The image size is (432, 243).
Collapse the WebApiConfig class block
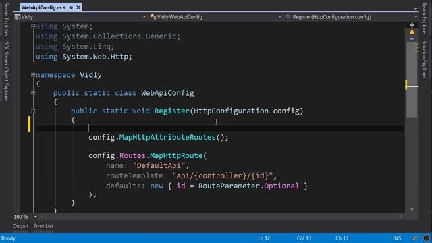coord(33,93)
